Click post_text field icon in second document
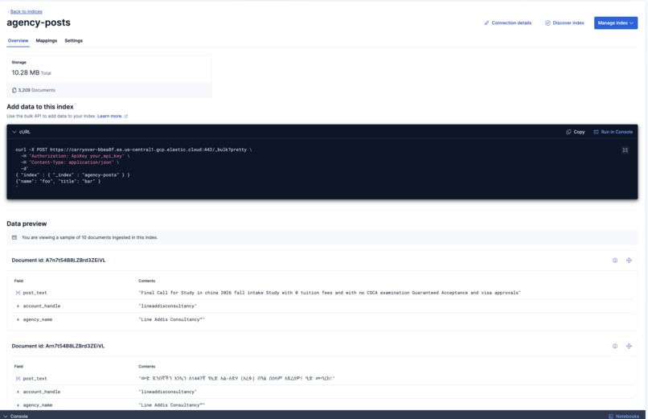The width and height of the screenshot is (648, 419). click(x=18, y=379)
